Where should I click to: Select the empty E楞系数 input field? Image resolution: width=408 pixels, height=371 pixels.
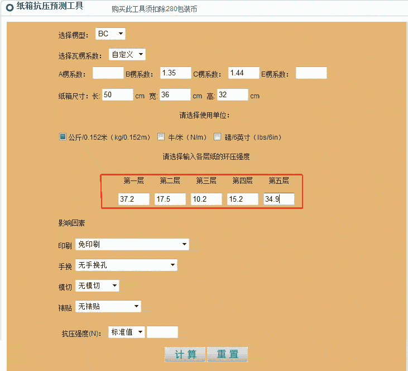click(x=311, y=73)
